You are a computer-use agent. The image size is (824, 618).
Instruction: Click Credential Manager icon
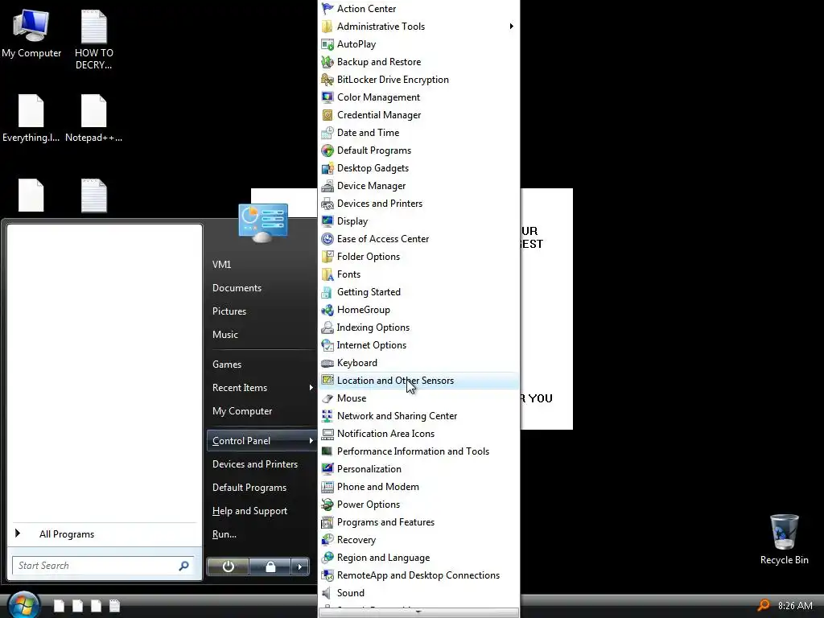tap(328, 115)
